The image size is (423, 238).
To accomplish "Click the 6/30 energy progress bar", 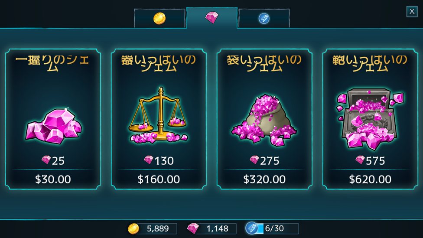I will coord(278,228).
